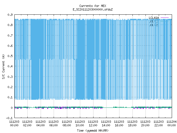Click the y-axis tick label "0.3"
The image size is (177, 133).
[10, 77]
